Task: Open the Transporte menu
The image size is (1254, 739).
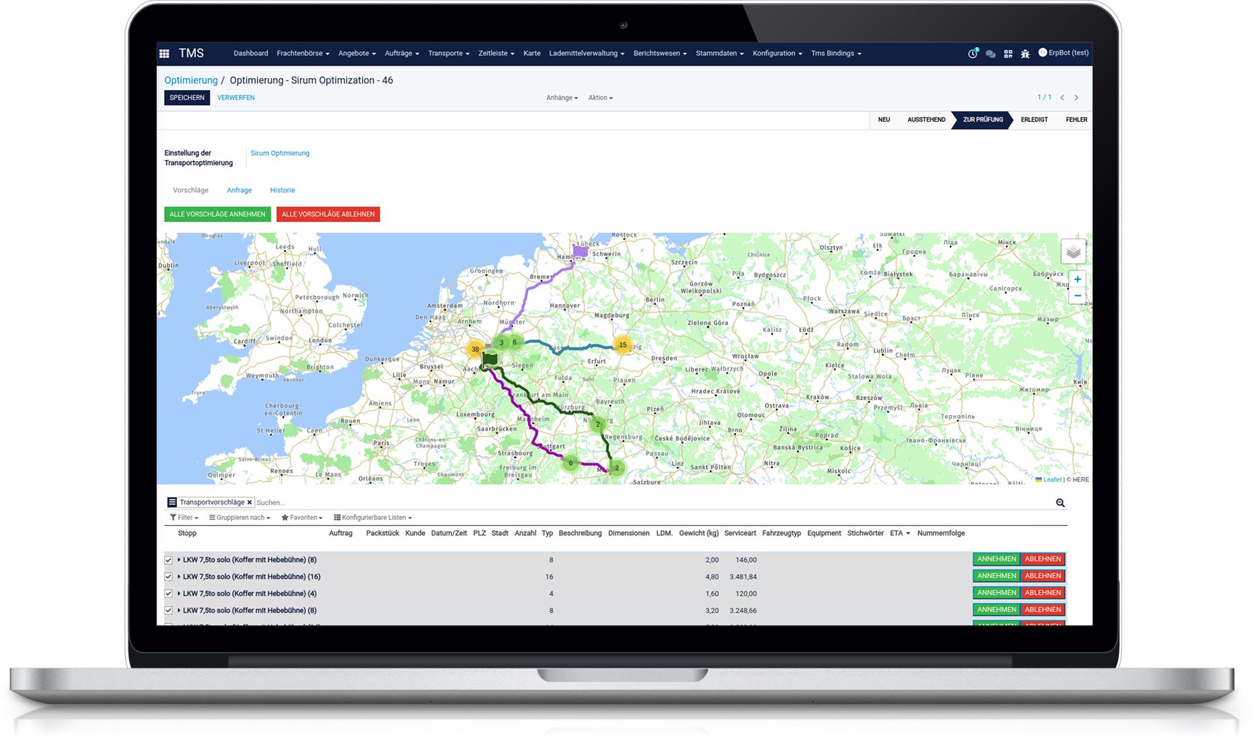Action: coord(448,54)
